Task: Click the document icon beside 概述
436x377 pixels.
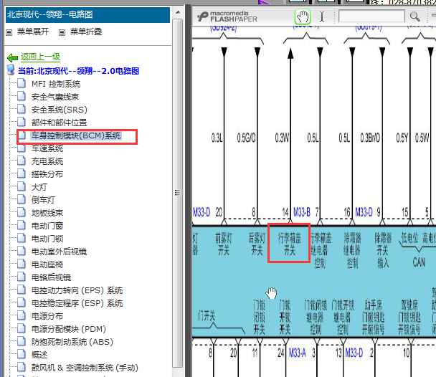Action: click(22, 354)
